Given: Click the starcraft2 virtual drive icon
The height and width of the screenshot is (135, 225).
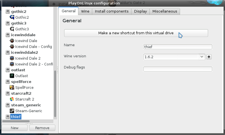Looking at the screenshot, I should (8, 93).
